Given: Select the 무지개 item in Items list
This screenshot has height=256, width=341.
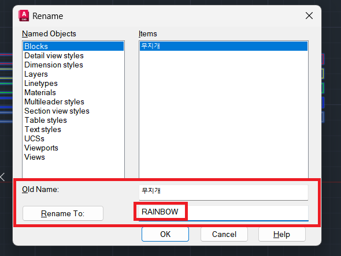Looking at the screenshot, I should pos(224,46).
